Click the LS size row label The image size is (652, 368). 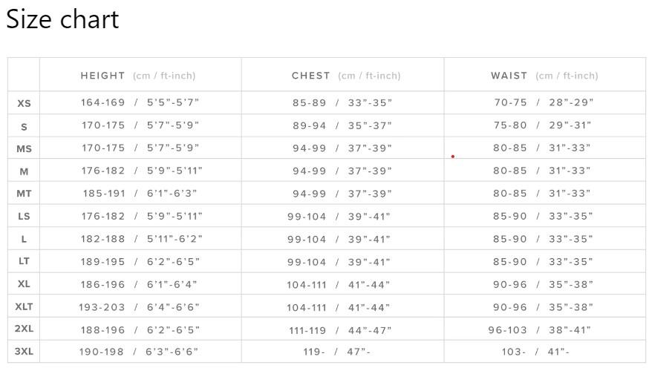click(x=24, y=217)
